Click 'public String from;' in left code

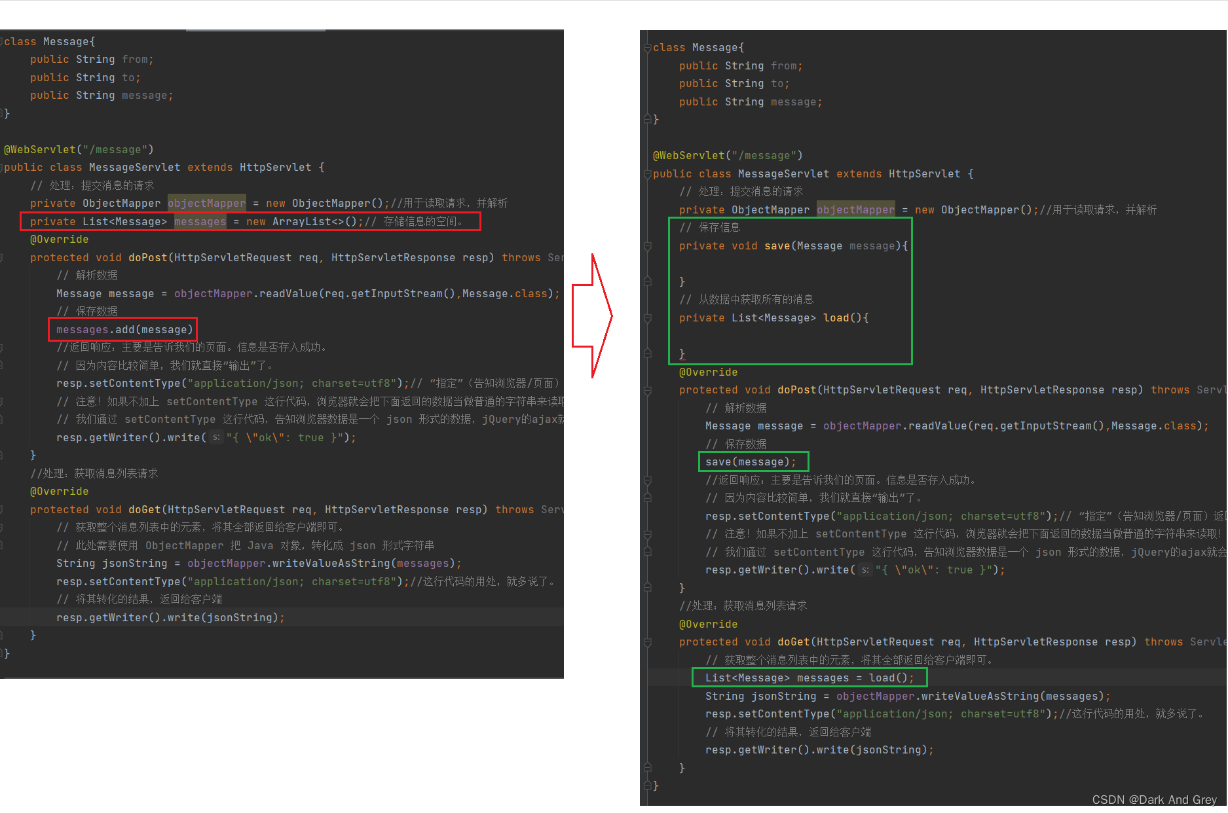pos(92,60)
